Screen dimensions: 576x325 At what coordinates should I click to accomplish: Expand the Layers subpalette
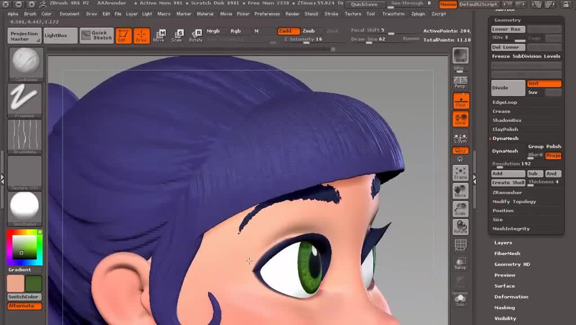(x=503, y=243)
